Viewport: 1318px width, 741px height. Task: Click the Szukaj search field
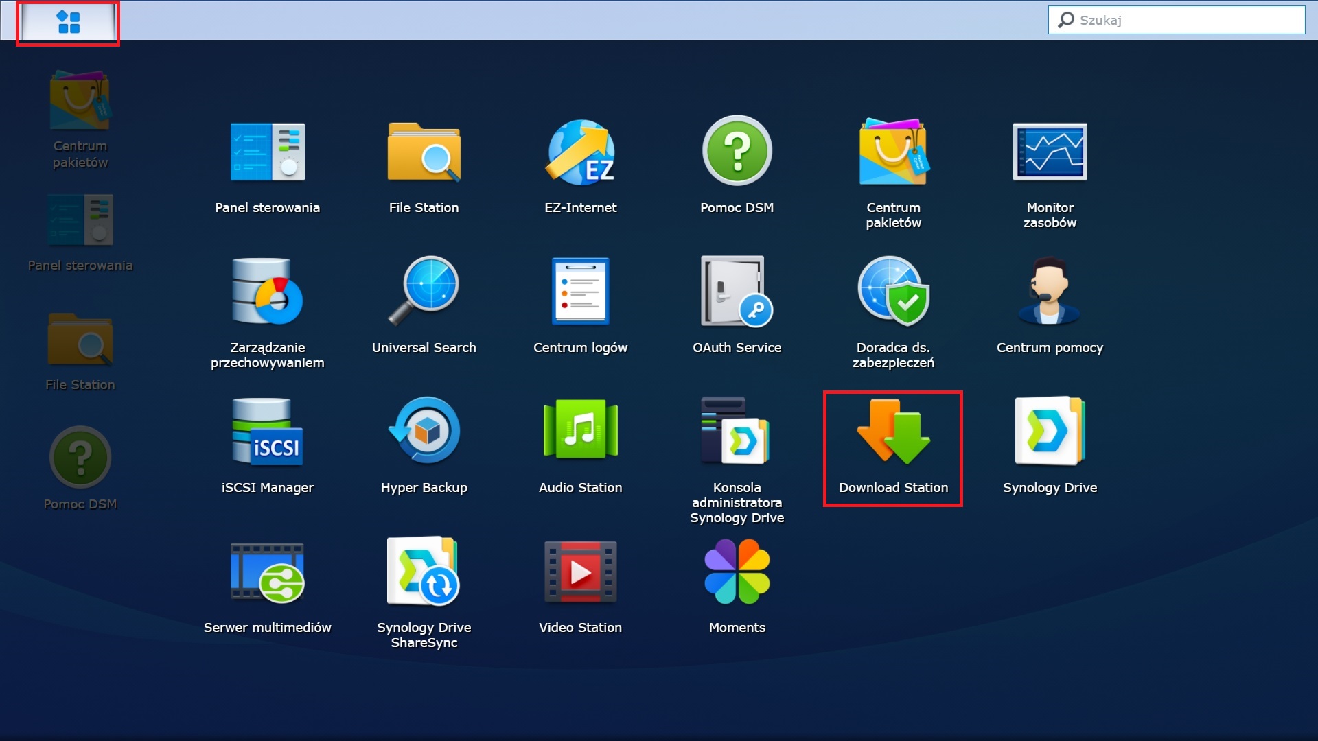pos(1176,20)
